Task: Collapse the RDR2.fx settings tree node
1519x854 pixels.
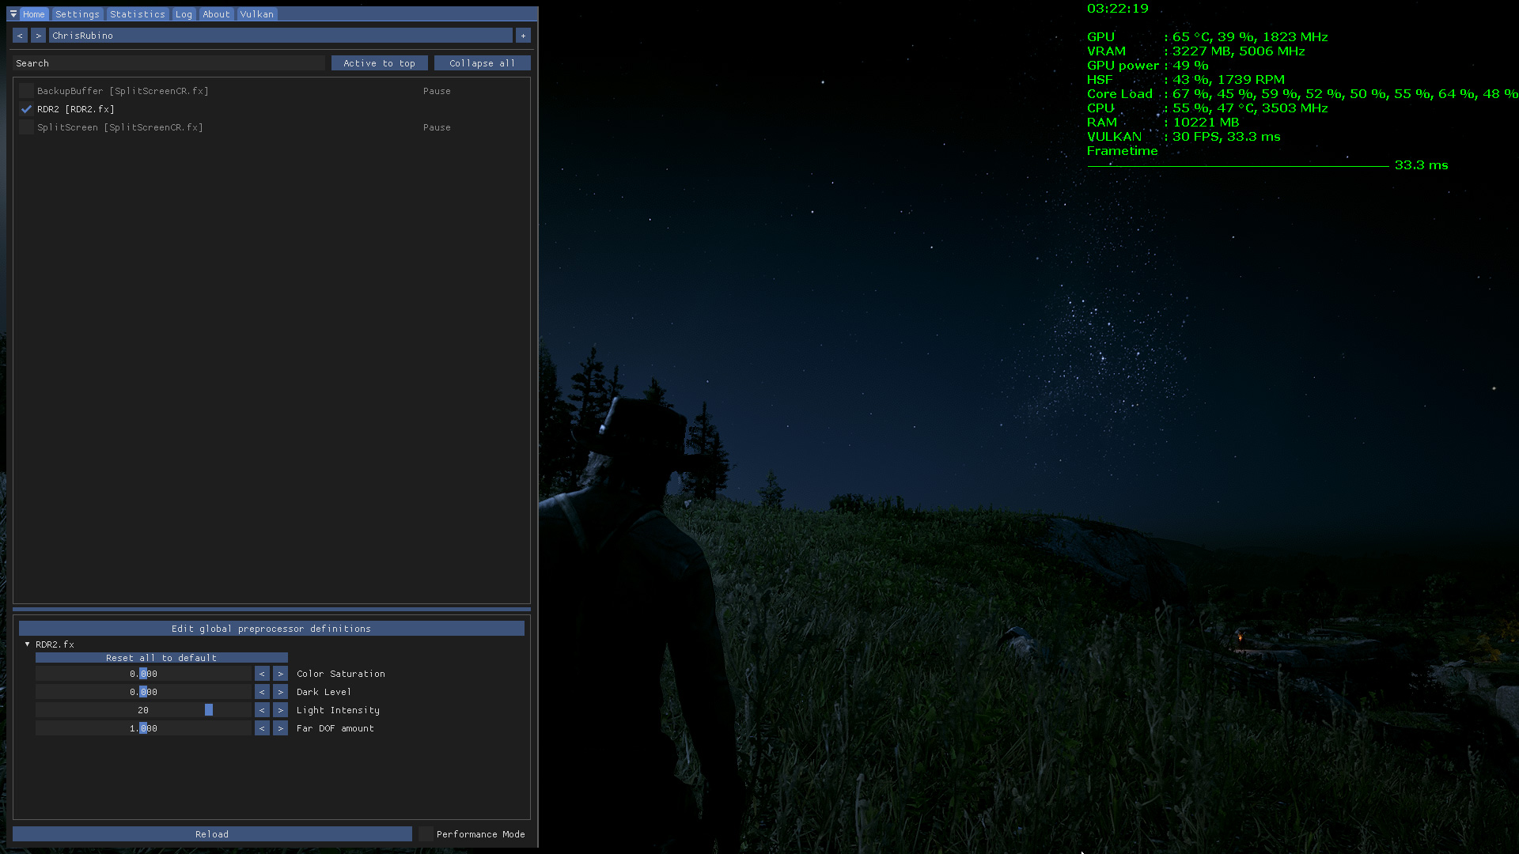Action: [x=28, y=644]
